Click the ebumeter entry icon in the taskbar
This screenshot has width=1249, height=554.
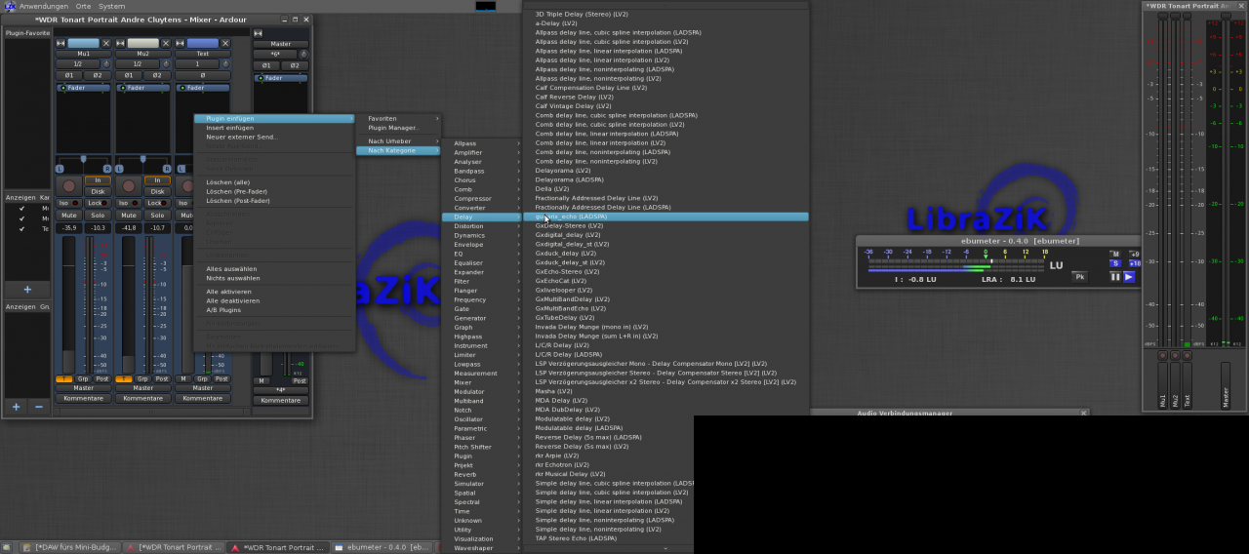pos(339,547)
